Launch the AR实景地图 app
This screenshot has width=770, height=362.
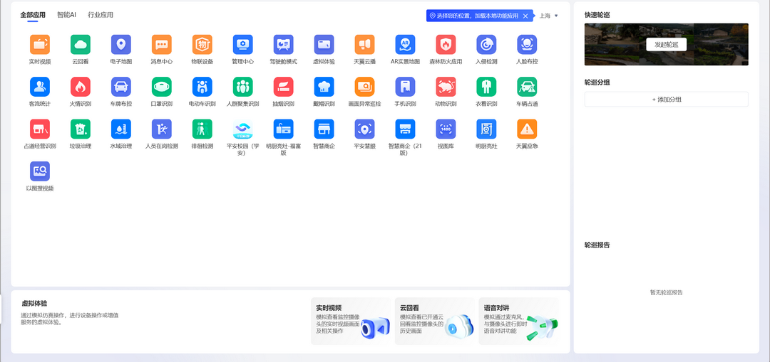tap(405, 45)
